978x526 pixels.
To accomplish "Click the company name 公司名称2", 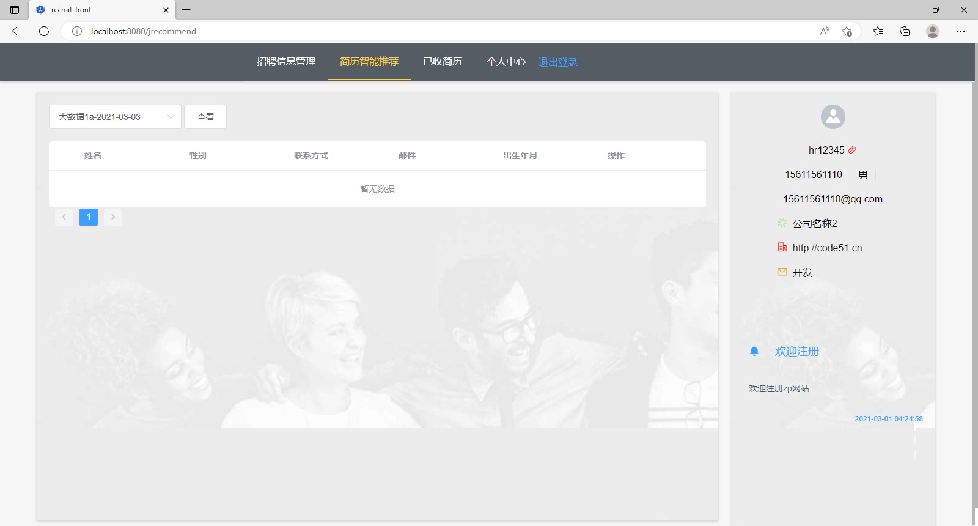I will (x=815, y=224).
